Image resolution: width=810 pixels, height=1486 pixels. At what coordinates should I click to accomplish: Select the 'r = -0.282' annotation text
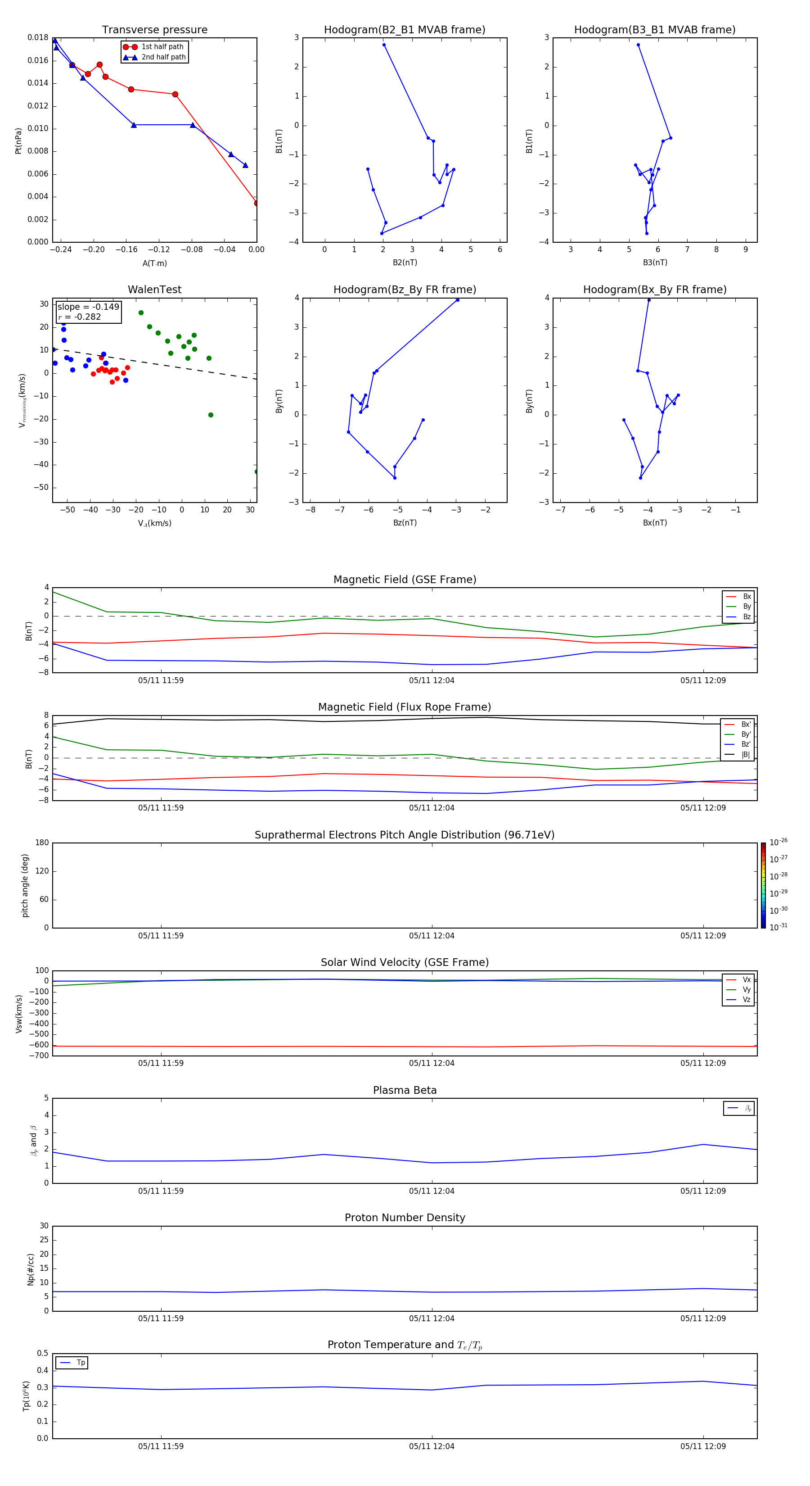click(80, 317)
